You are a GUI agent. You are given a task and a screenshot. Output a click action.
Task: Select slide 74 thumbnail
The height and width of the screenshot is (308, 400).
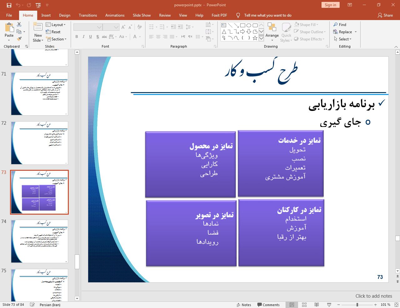tap(39, 241)
